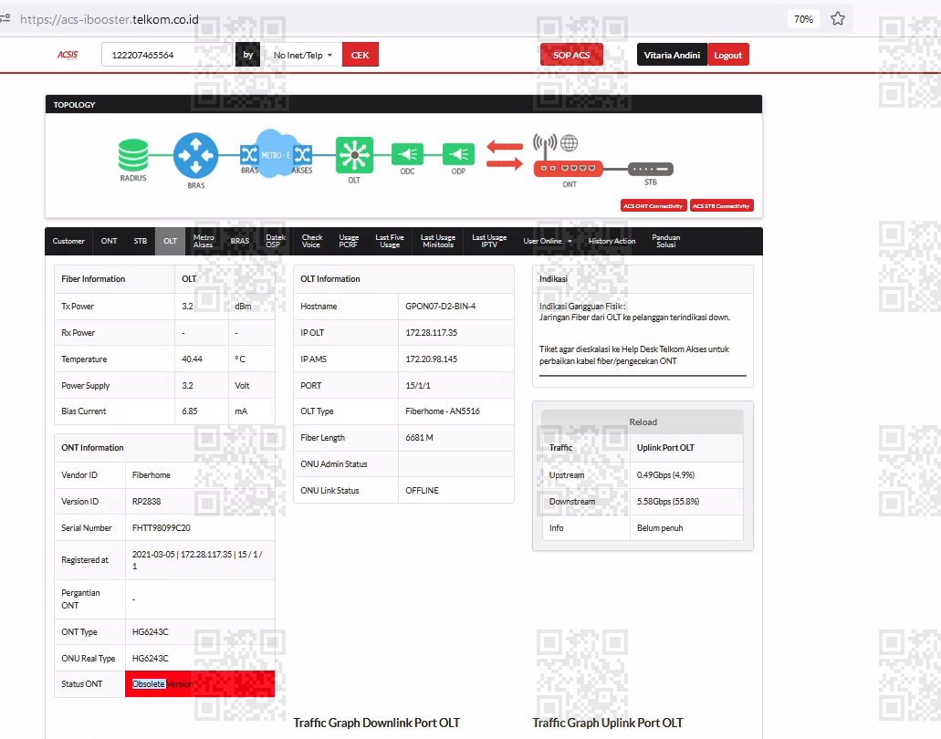Click the Reload button in traffic panel
Image resolution: width=941 pixels, height=739 pixels.
pos(643,422)
